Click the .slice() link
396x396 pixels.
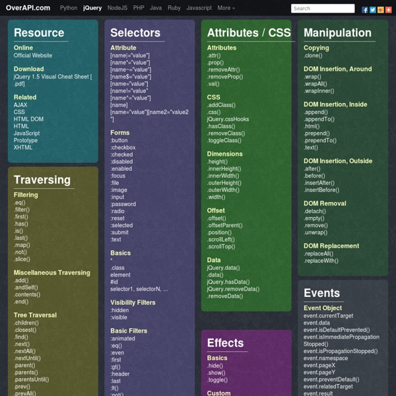22,259
